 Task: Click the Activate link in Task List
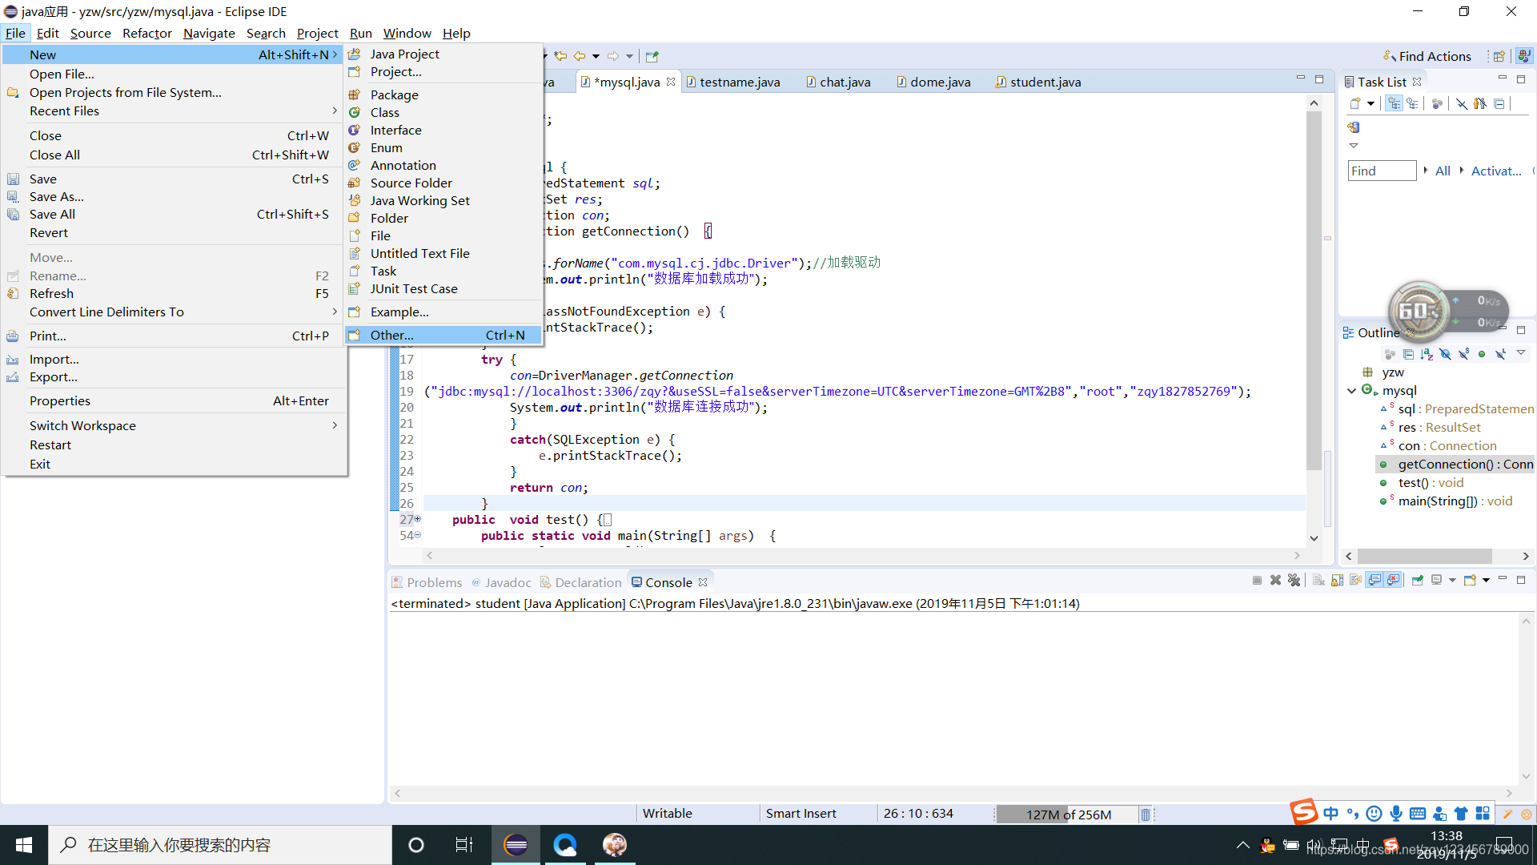point(1495,171)
